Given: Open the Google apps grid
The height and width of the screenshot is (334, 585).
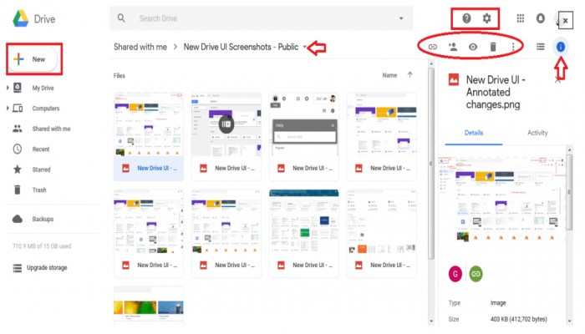Looking at the screenshot, I should [x=521, y=18].
